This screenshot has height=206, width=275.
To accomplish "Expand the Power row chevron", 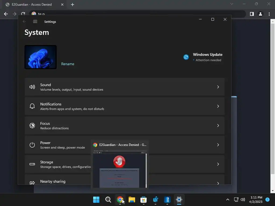I will 218,145.
